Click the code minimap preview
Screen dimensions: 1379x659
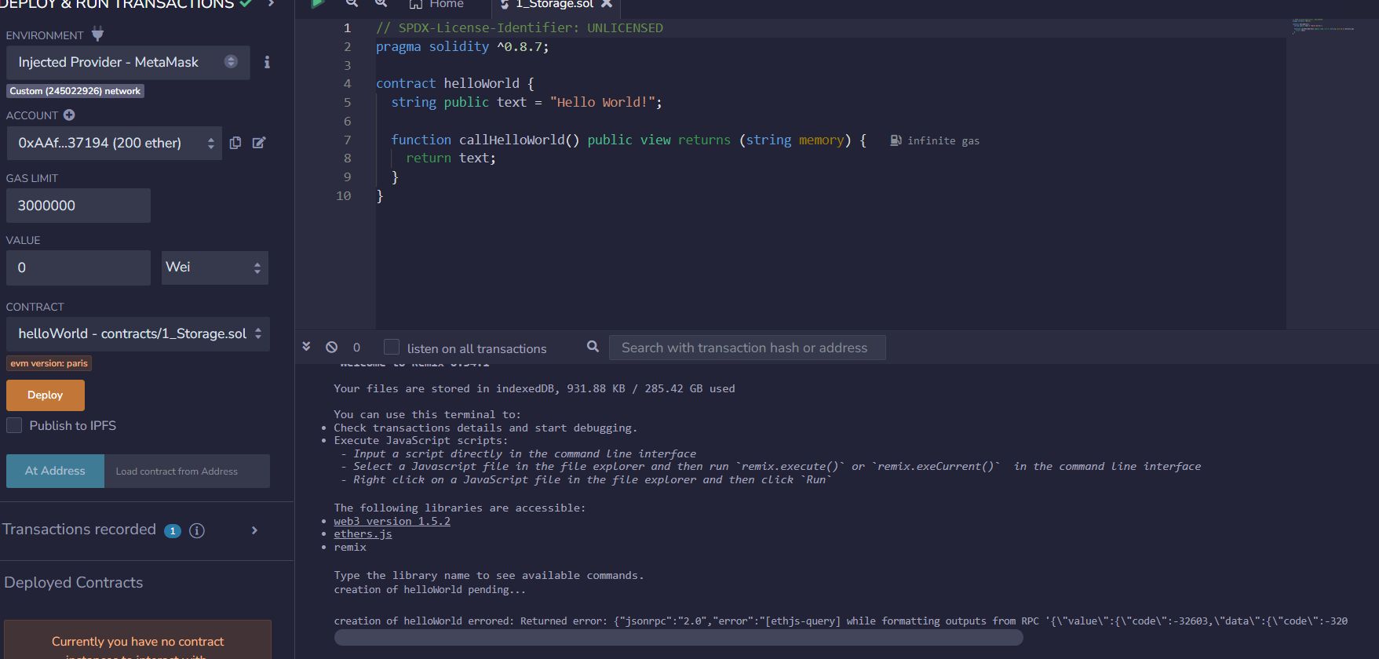point(1323,26)
